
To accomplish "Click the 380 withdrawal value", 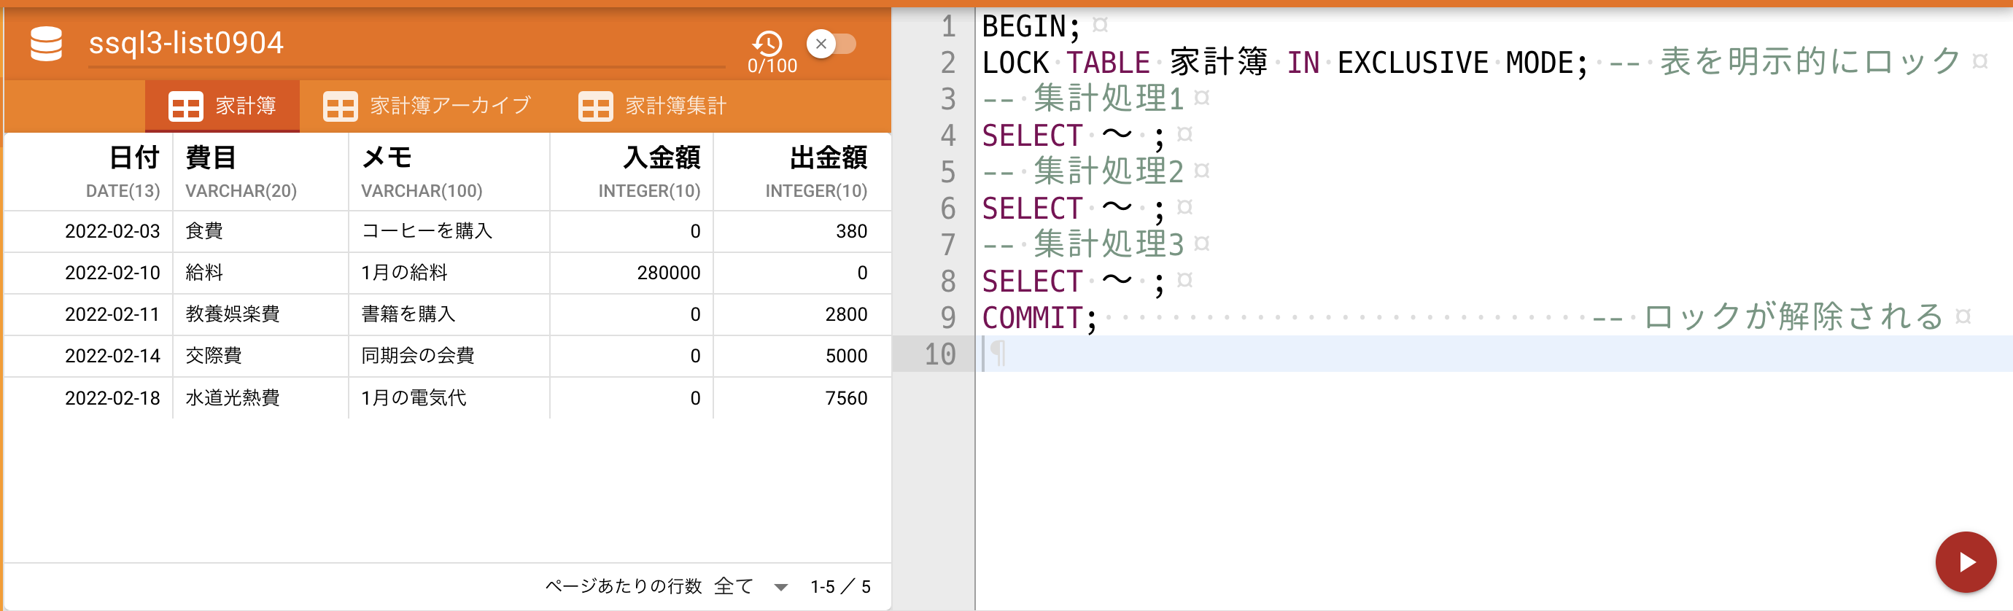I will [x=851, y=231].
